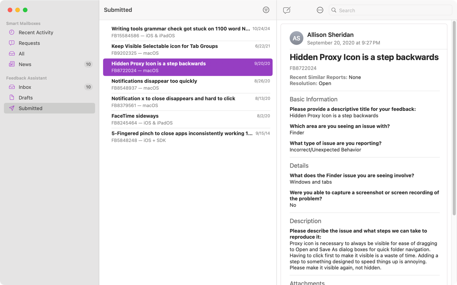Click the News newspaper icon
The width and height of the screenshot is (457, 285).
[12, 64]
